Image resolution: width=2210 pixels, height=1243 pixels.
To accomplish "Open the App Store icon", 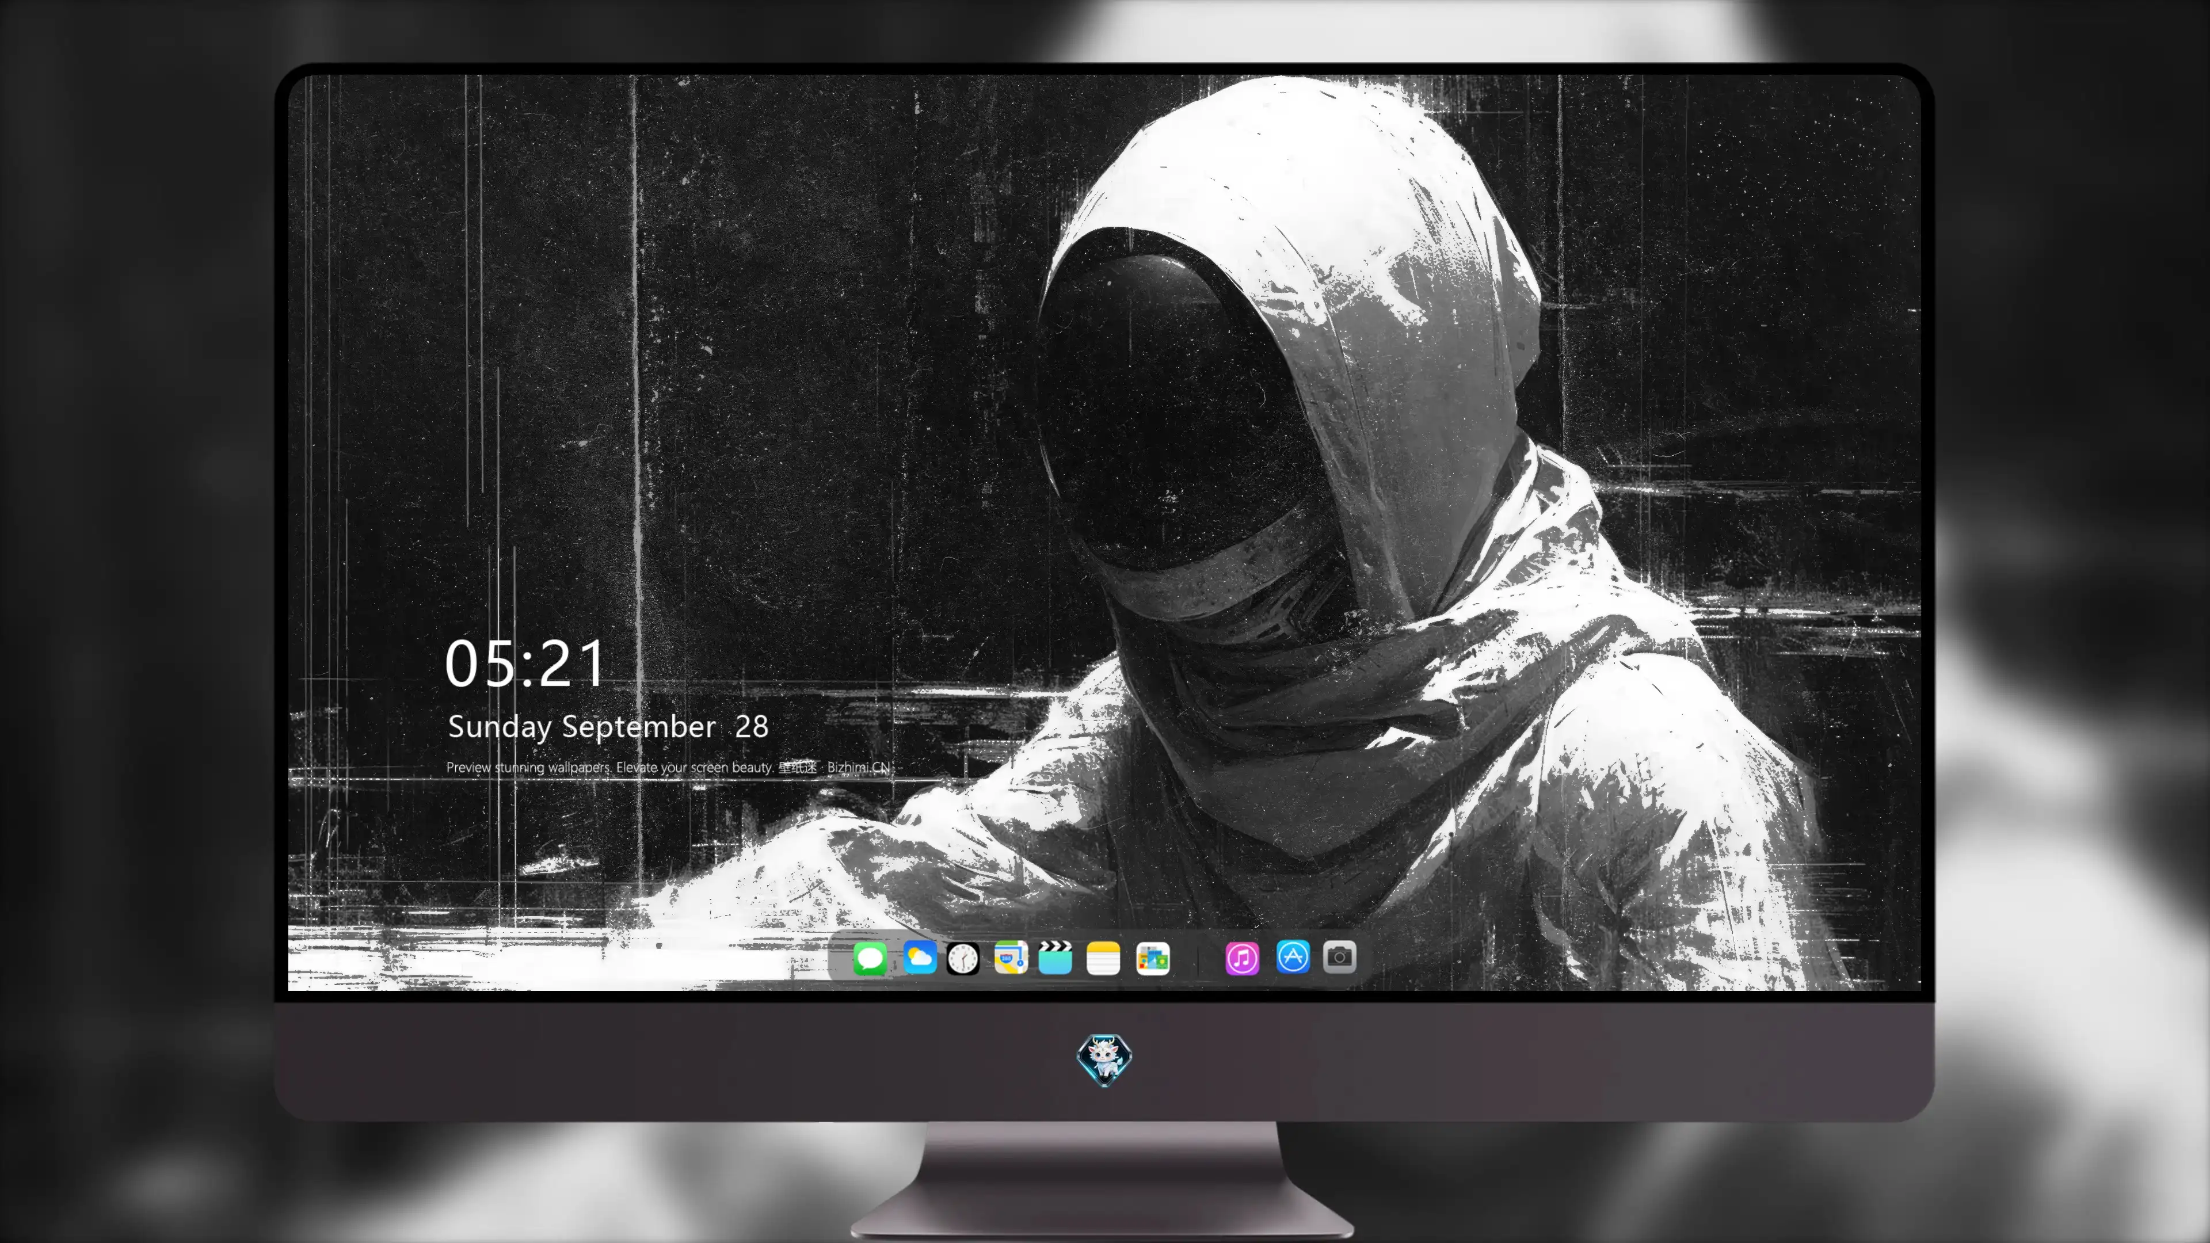I will 1293,956.
